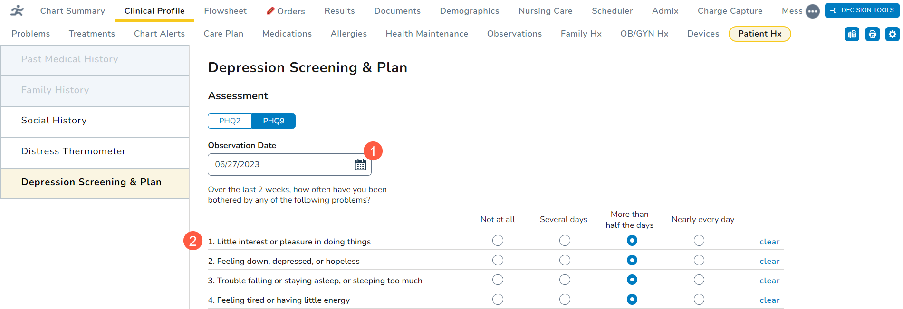Click the red number 2 callout marker
Image resolution: width=903 pixels, height=309 pixels.
[x=193, y=241]
